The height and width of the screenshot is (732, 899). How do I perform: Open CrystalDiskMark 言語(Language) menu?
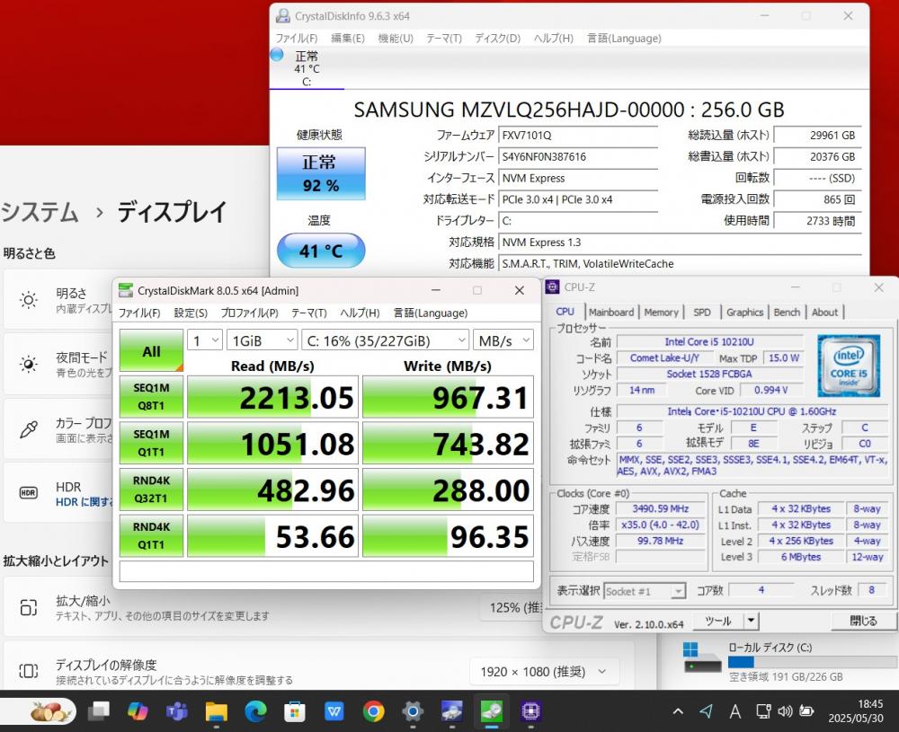(430, 313)
